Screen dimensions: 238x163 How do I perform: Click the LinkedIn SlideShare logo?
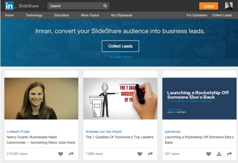click(x=22, y=6)
